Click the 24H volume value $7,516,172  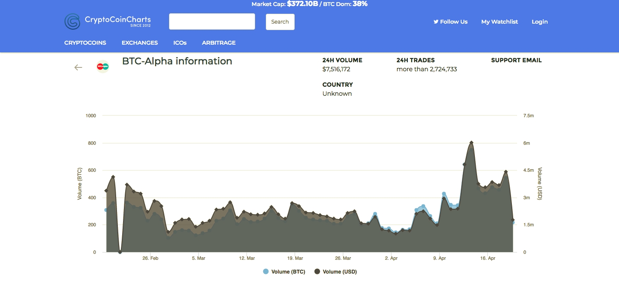point(336,69)
